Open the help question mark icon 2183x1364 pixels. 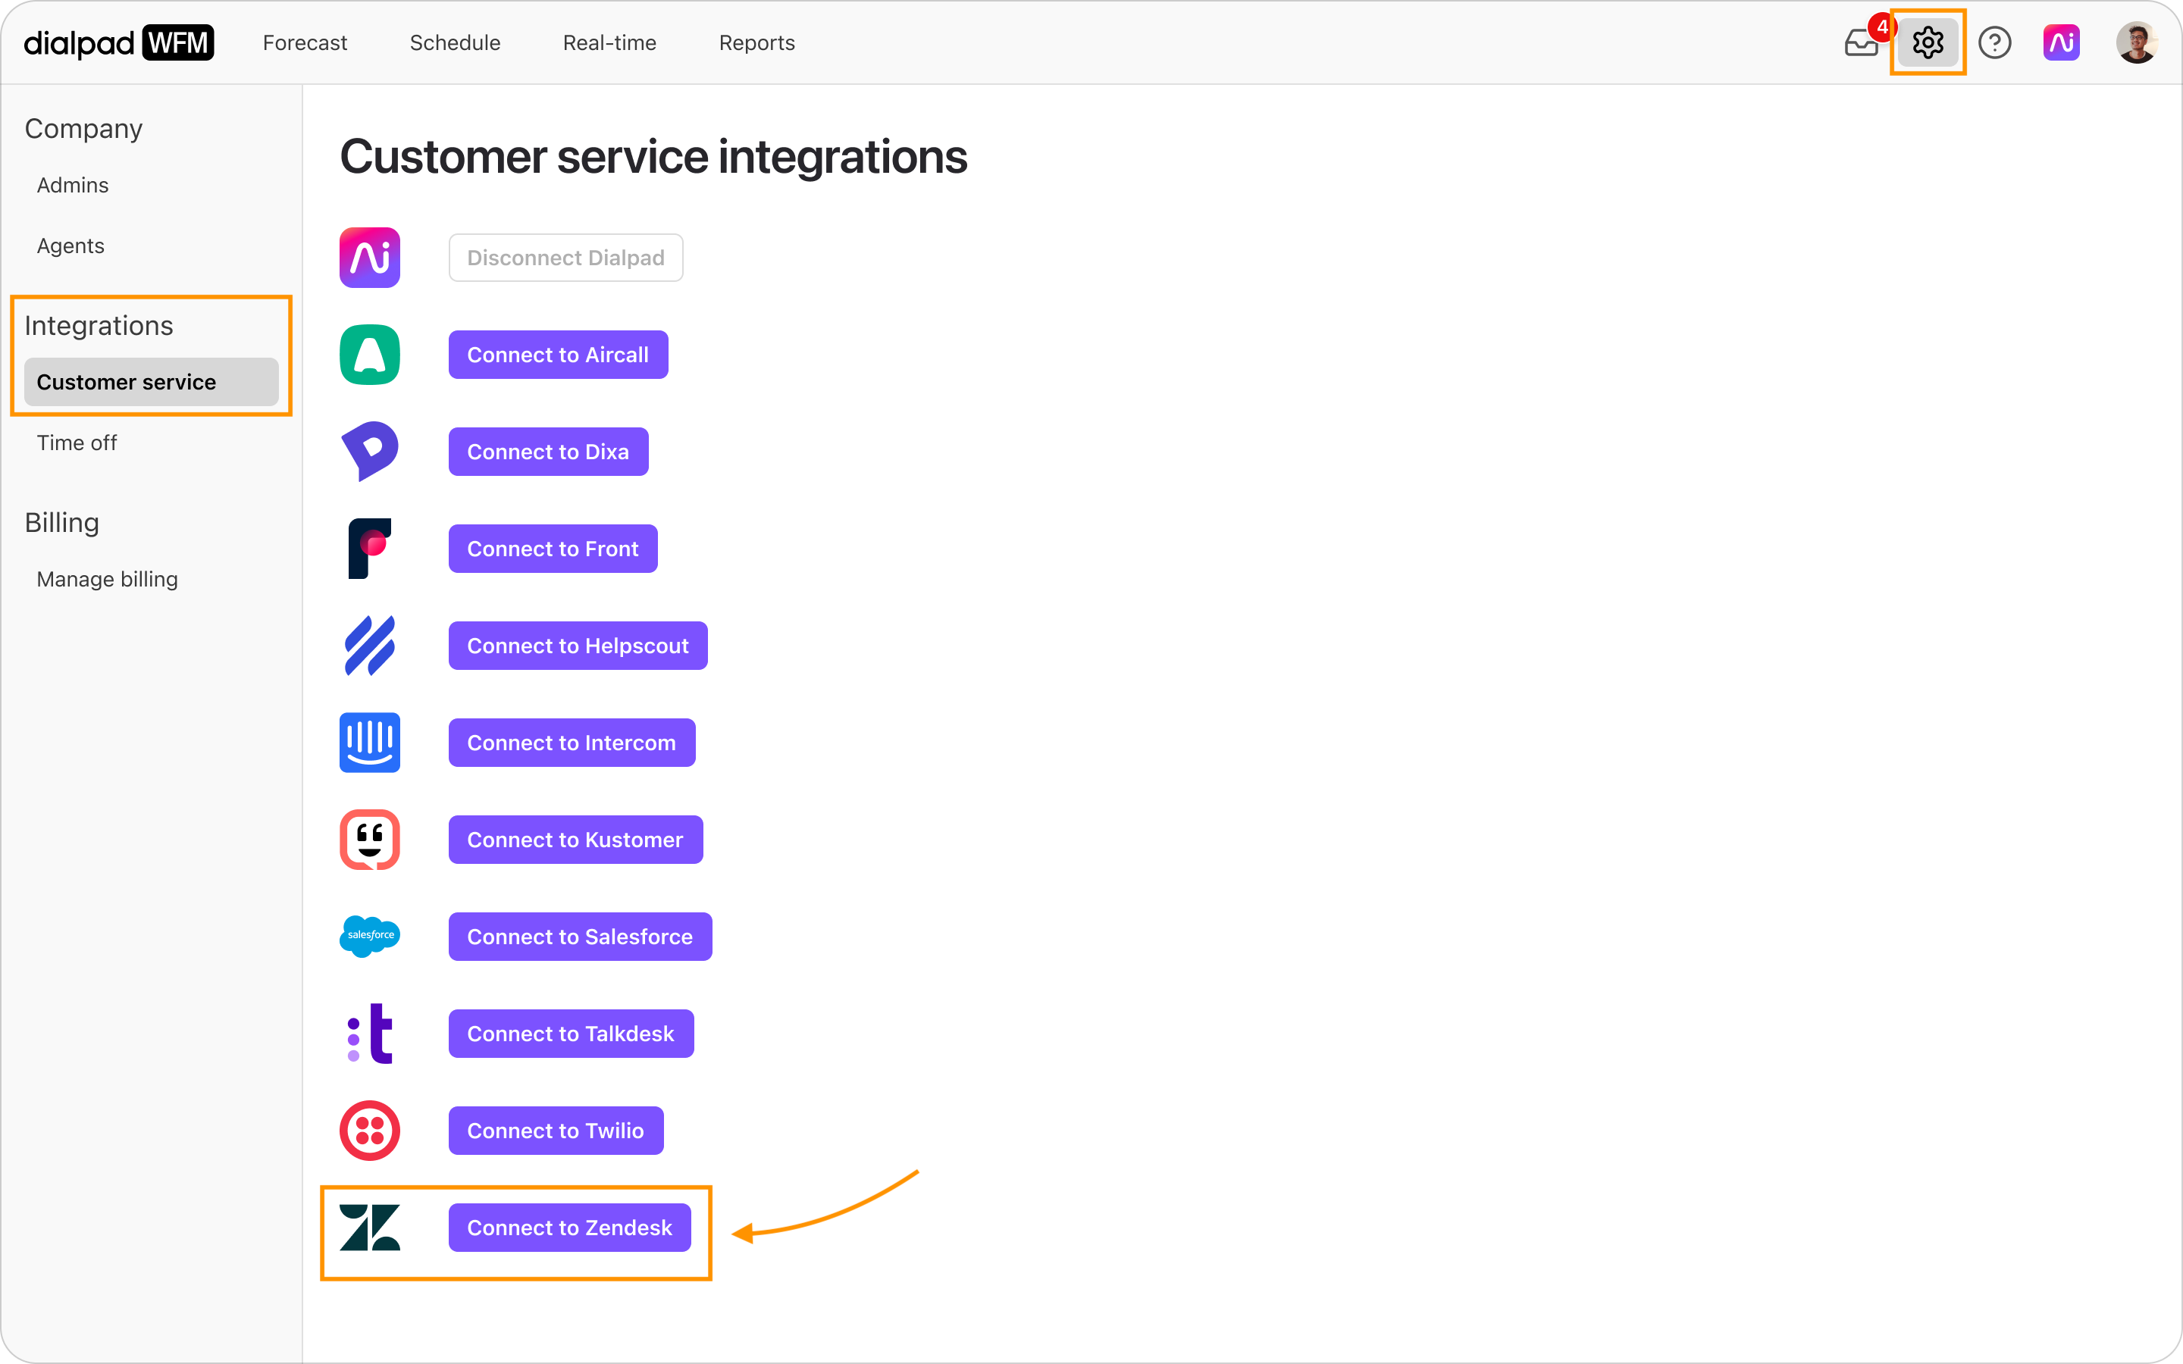coord(1994,42)
